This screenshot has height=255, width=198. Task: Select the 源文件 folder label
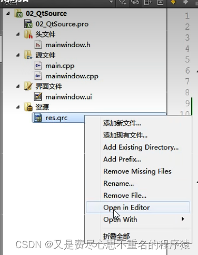point(45,55)
